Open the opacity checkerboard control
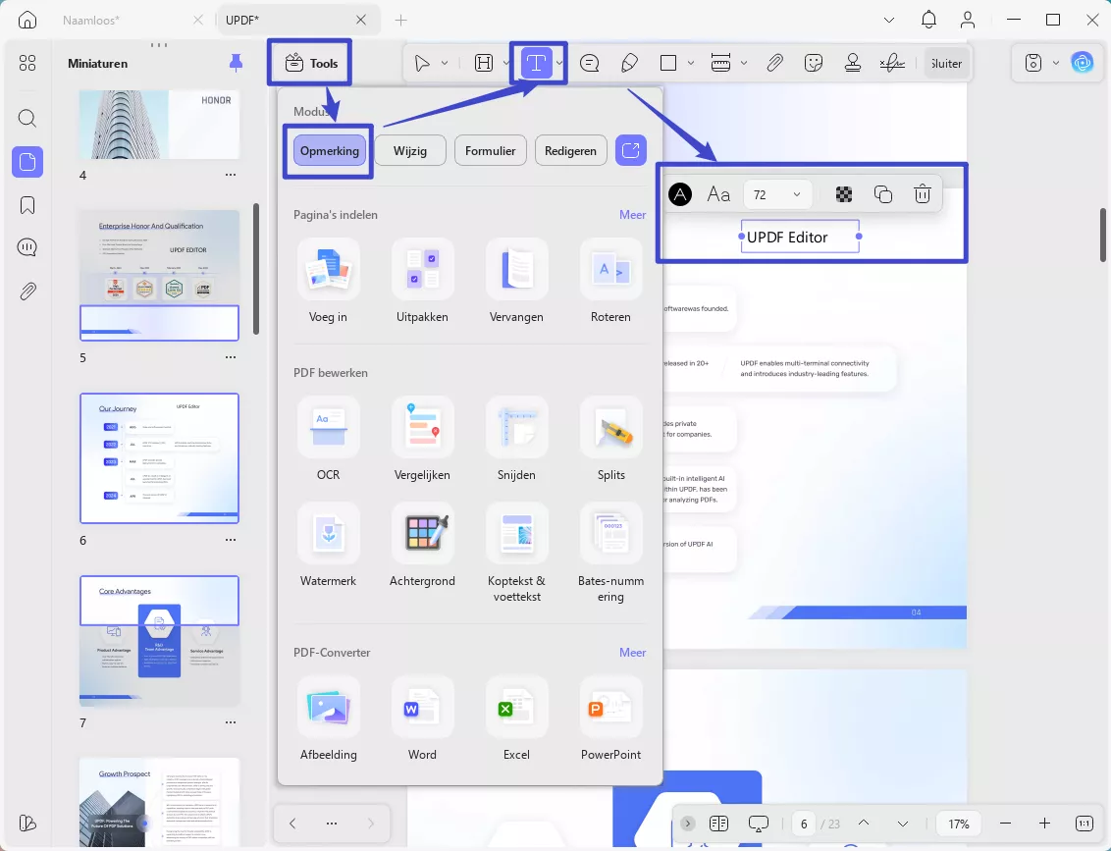This screenshot has width=1111, height=851. [844, 194]
